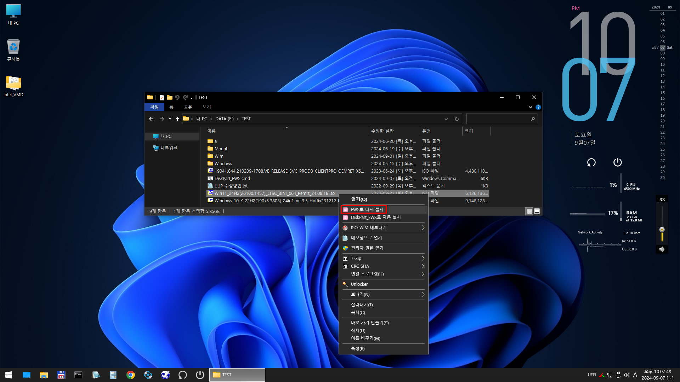Click the refresh button in address bar

pyautogui.click(x=457, y=119)
